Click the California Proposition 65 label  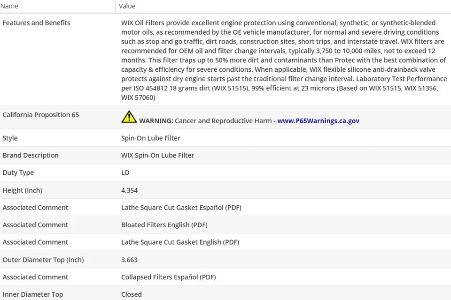point(41,115)
